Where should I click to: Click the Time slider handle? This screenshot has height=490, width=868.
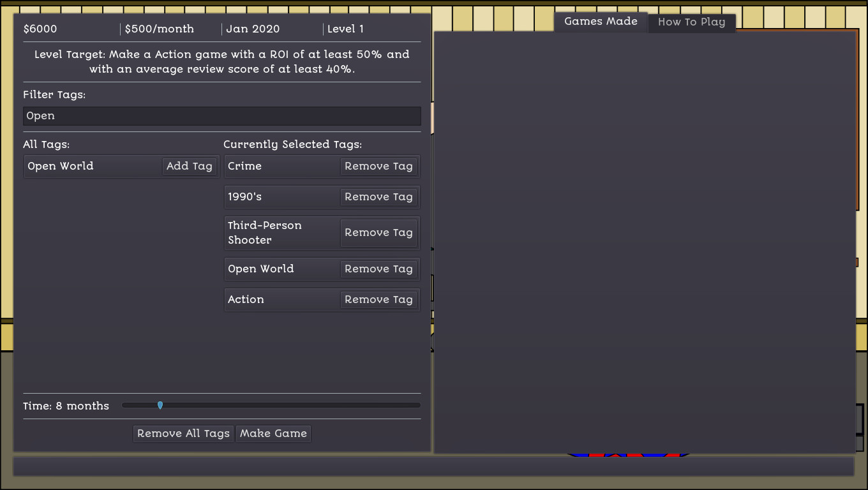point(160,405)
